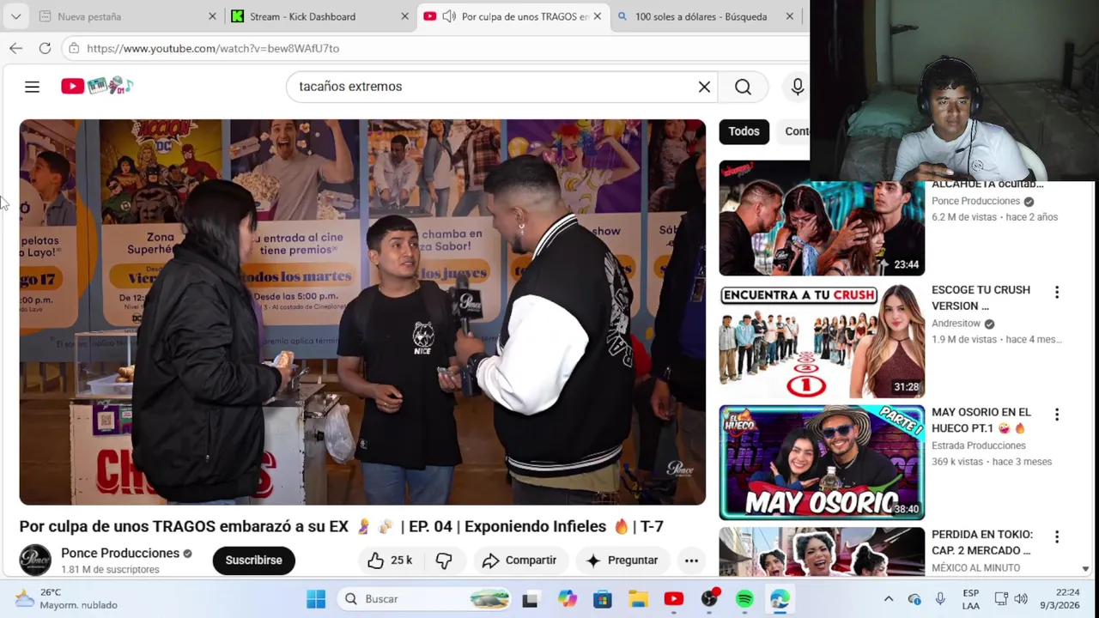Open the taskbar microphone indicator

(940, 599)
